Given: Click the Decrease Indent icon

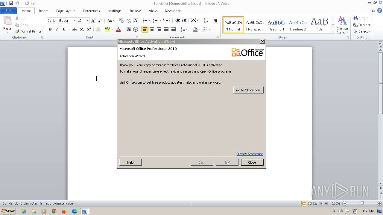Looking at the screenshot, I should click(x=177, y=21).
